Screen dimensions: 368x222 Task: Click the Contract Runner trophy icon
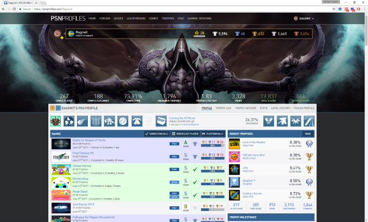[234, 195]
